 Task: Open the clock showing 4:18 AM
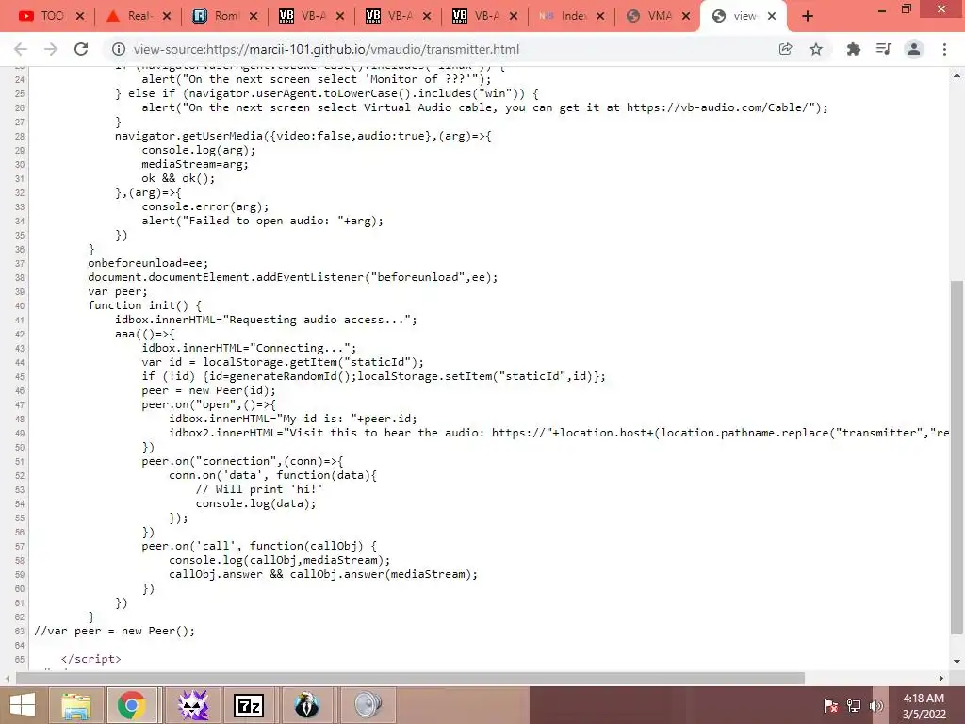tap(924, 705)
